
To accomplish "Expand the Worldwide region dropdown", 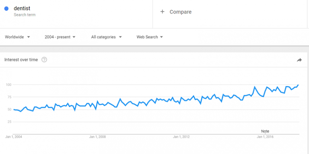I will pyautogui.click(x=17, y=37).
